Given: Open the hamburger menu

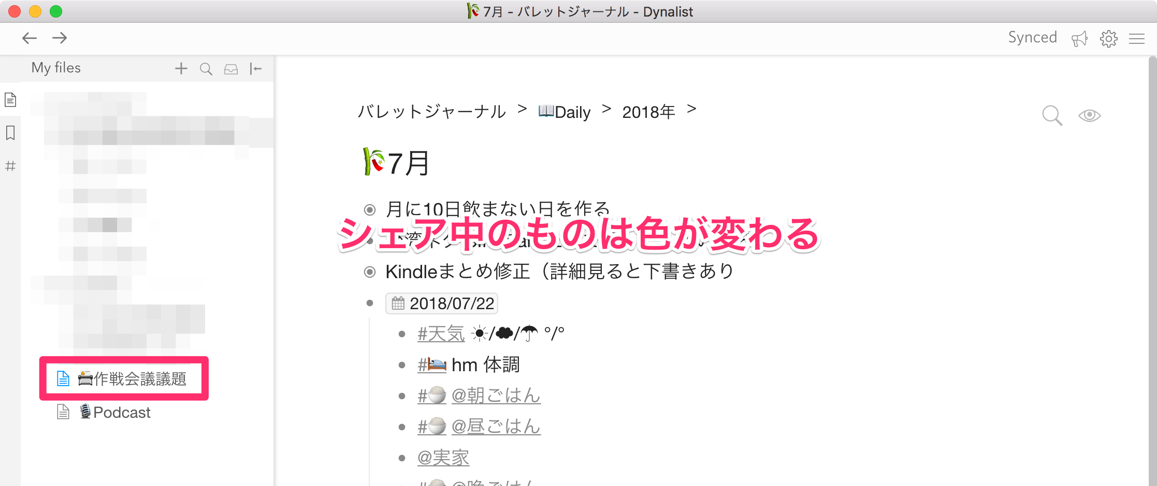Looking at the screenshot, I should click(x=1136, y=38).
